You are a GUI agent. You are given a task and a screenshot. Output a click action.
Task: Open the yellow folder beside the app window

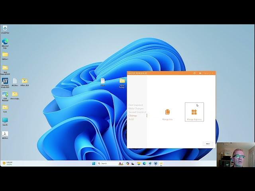coord(122,81)
